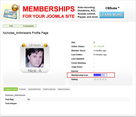
Task: Click the right hardhat icon on avatar frame
Action: tap(46, 45)
